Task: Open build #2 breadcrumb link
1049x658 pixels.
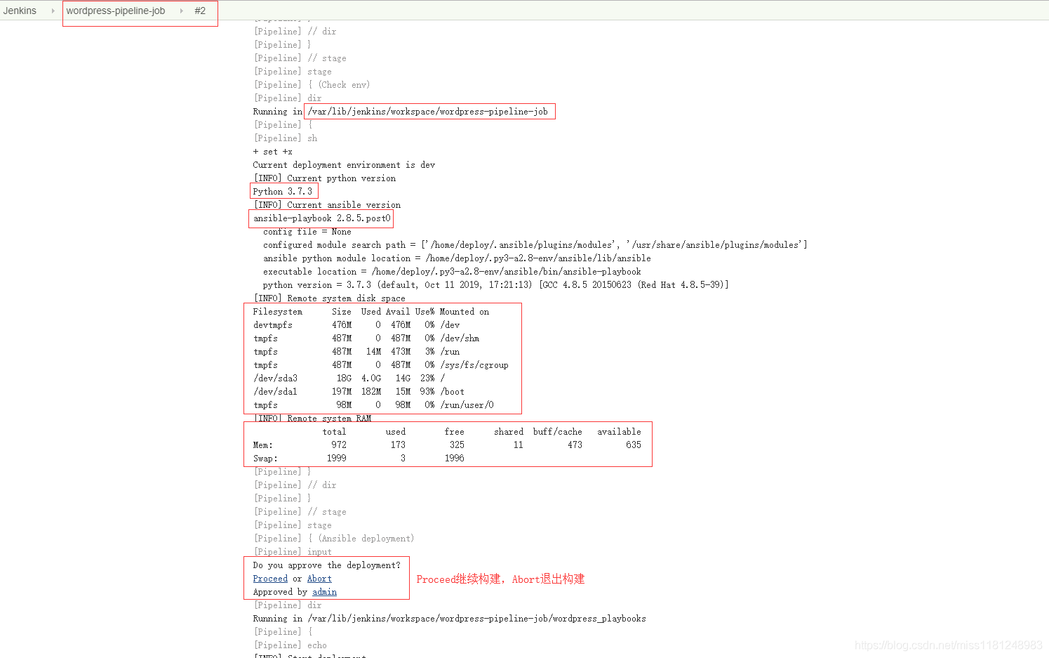Action: click(x=200, y=11)
